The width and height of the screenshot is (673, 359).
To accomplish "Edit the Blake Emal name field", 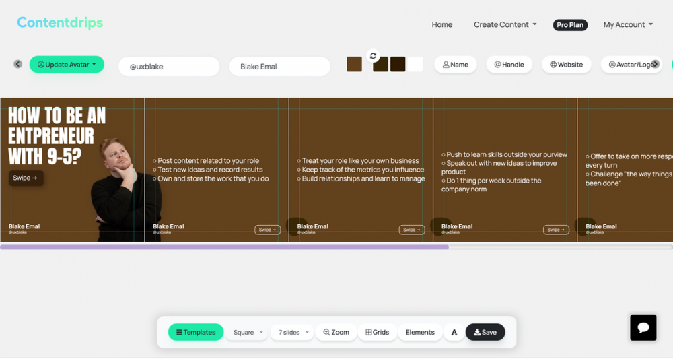I will click(x=279, y=67).
